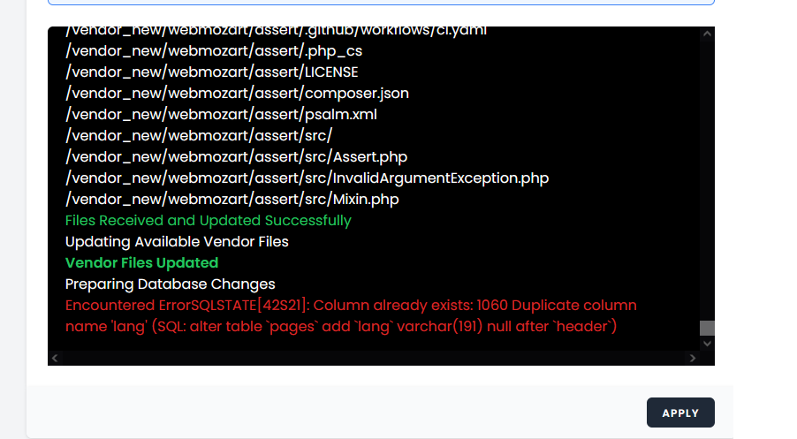Screen dimensions: 797x439
Task: Click the InvalidArgumentException.php path line
Action: coord(307,178)
